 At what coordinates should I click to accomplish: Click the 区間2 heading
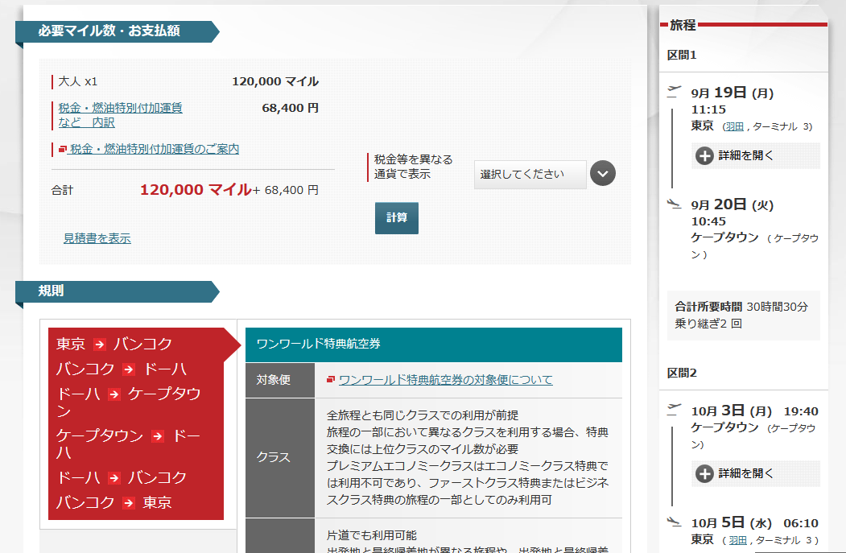pyautogui.click(x=682, y=373)
